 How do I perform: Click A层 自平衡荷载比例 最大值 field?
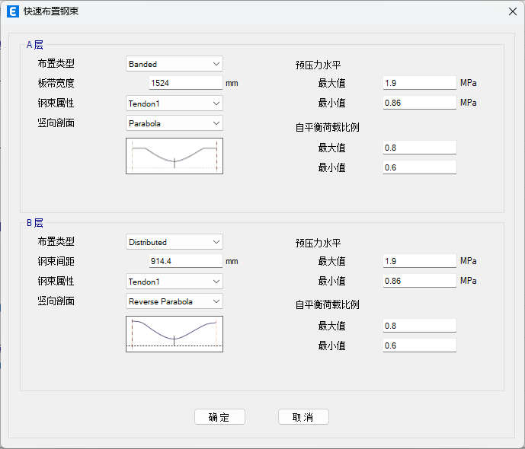click(419, 148)
